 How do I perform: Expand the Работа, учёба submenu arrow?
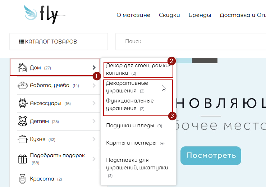pyautogui.click(x=94, y=86)
